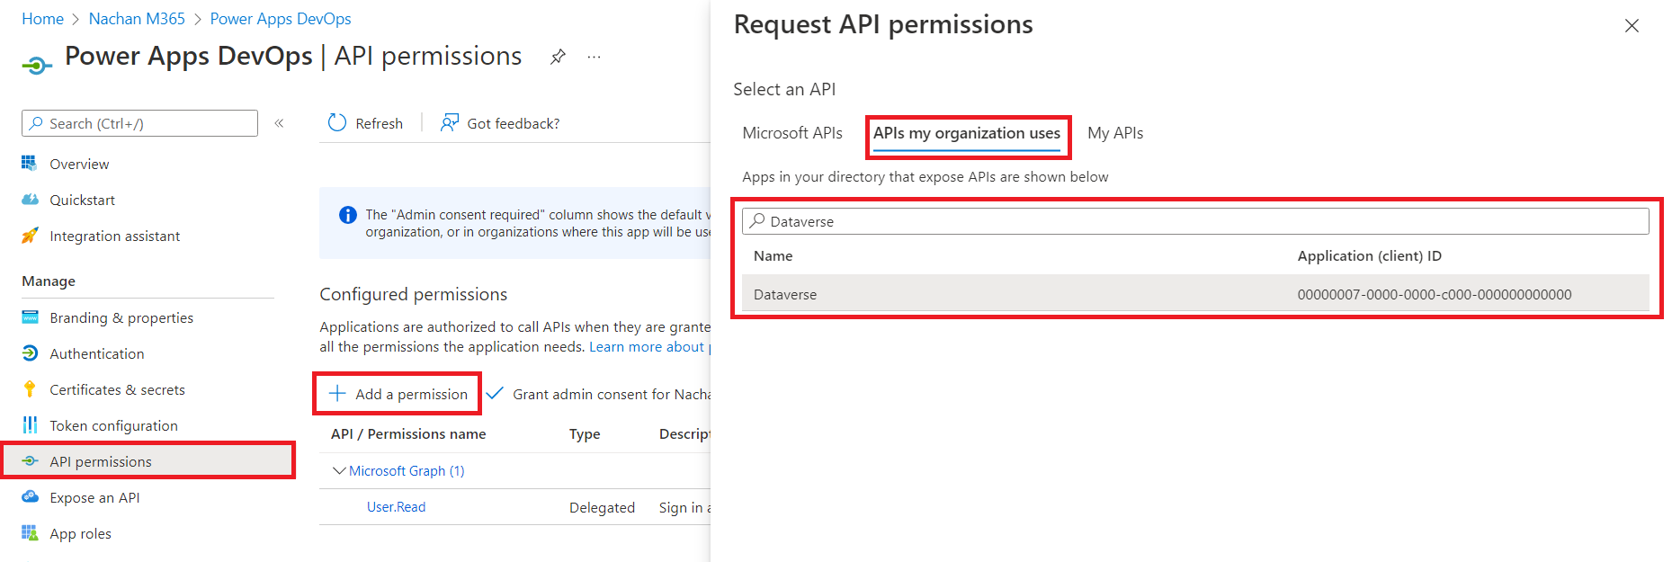Go to Quickstart in the sidebar

(82, 200)
